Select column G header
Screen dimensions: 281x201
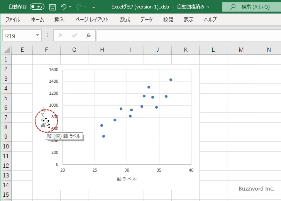pos(74,50)
